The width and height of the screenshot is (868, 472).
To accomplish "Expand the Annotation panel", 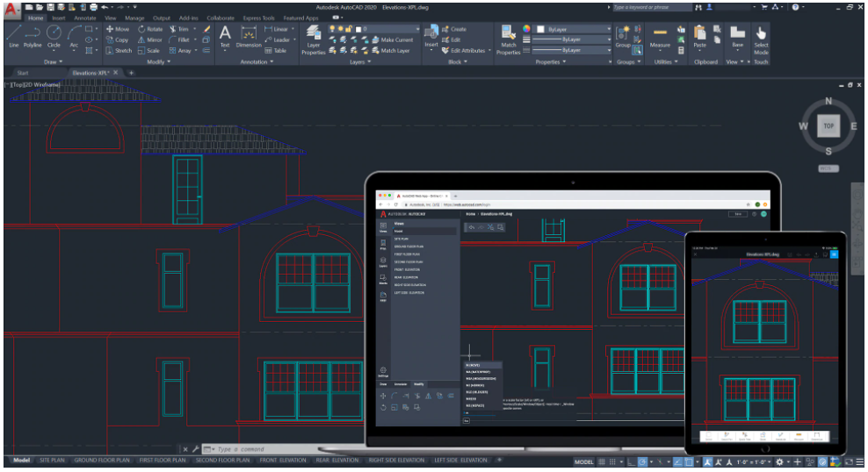I will 257,62.
